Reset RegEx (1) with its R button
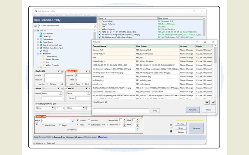Viewport: 249px width, 155px height. (x=62, y=71)
